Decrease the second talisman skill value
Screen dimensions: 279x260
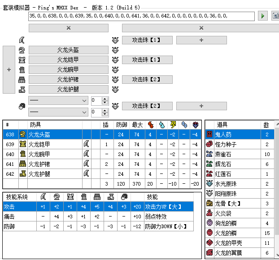(105, 114)
